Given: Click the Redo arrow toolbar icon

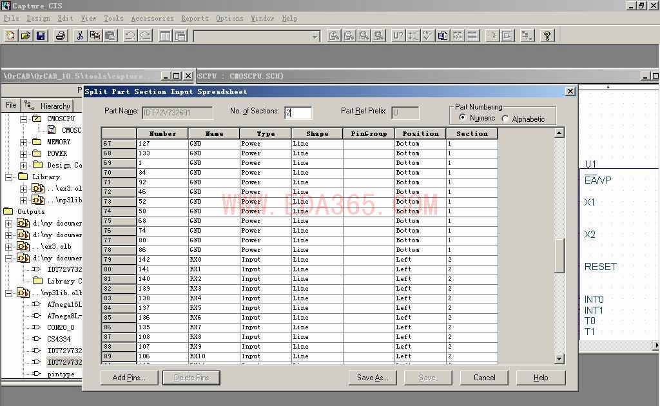Looking at the screenshot, I should (x=145, y=35).
